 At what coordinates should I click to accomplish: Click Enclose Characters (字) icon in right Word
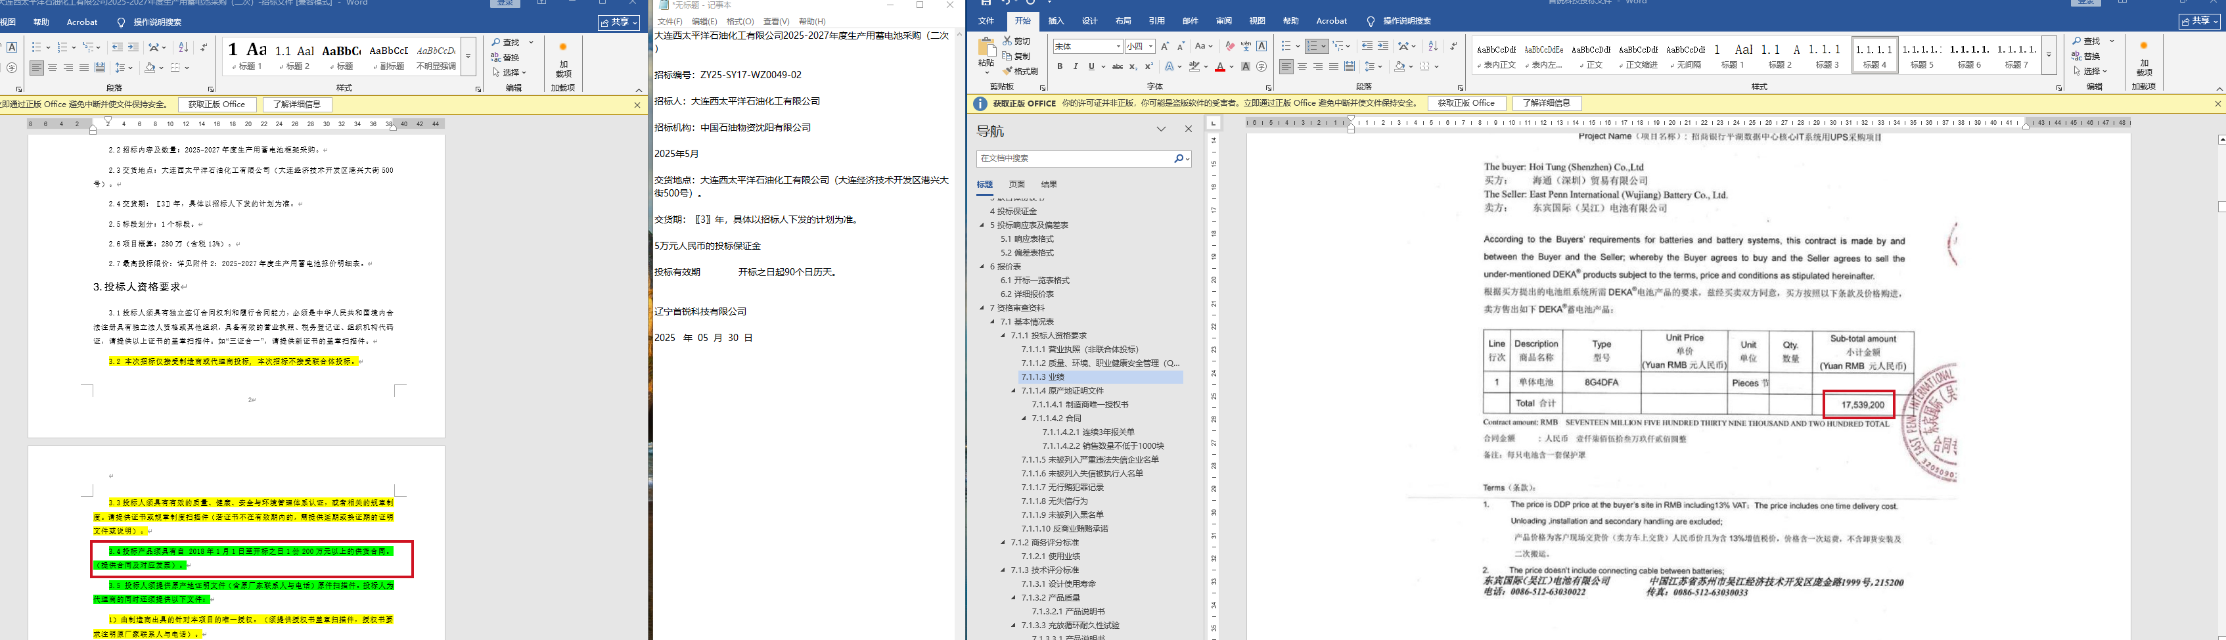pos(1261,66)
